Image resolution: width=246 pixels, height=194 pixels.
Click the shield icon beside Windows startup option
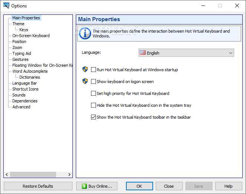click(x=85, y=69)
